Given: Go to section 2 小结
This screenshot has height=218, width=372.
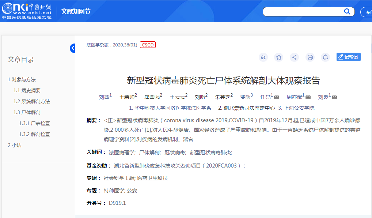Looking at the screenshot, I should 15,145.
